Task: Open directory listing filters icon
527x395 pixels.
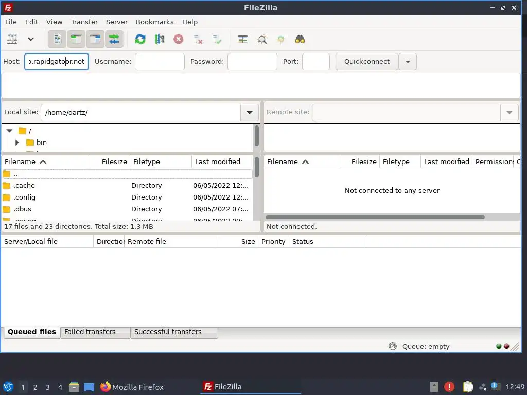Action: point(243,39)
